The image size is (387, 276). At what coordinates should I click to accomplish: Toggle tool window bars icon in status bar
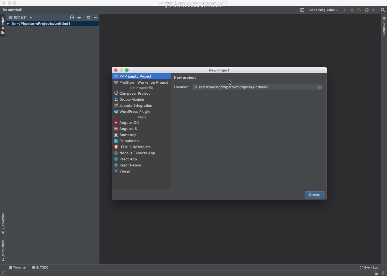pos(3,273)
